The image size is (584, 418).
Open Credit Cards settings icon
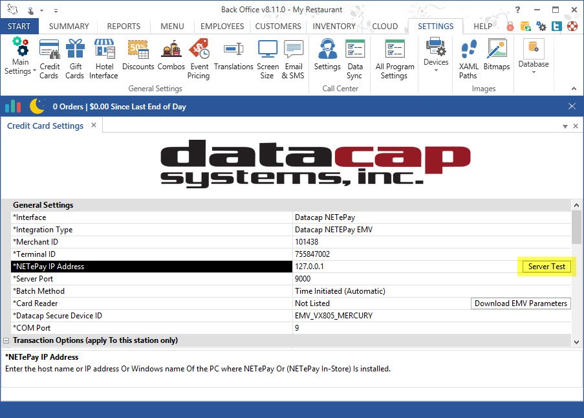click(49, 58)
